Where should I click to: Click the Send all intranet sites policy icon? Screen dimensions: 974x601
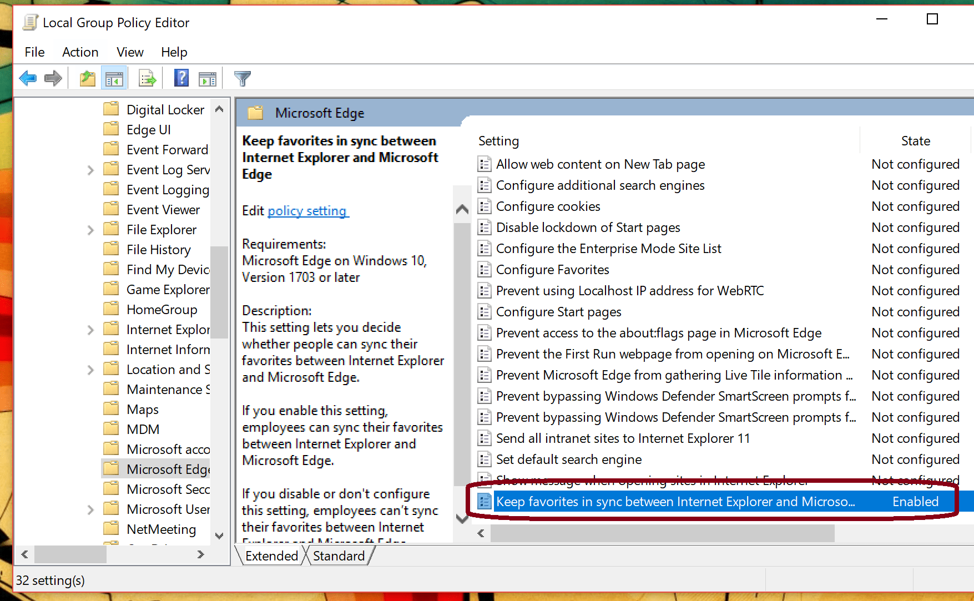(x=485, y=438)
